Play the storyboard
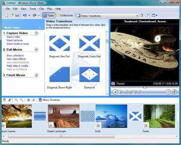The image size is (181, 145). pos(33,100)
